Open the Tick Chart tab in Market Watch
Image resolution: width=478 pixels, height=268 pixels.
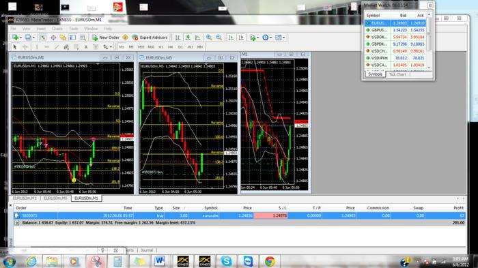pos(397,74)
